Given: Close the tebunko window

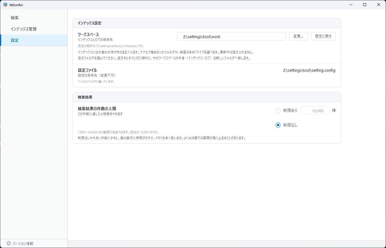Looking at the screenshot, I should click(x=379, y=5).
